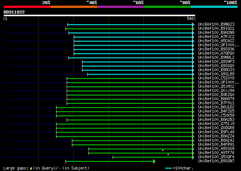The width and height of the screenshot is (241, 171).
Task: Click the UniRef100_B9SGN7 hit name
Action: (216, 161)
